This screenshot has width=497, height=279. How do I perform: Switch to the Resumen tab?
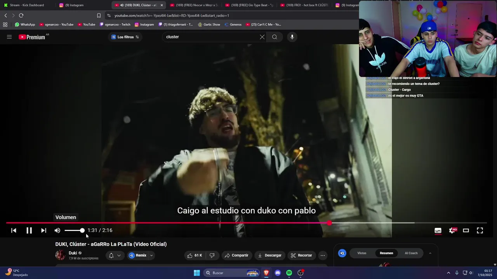click(x=386, y=253)
